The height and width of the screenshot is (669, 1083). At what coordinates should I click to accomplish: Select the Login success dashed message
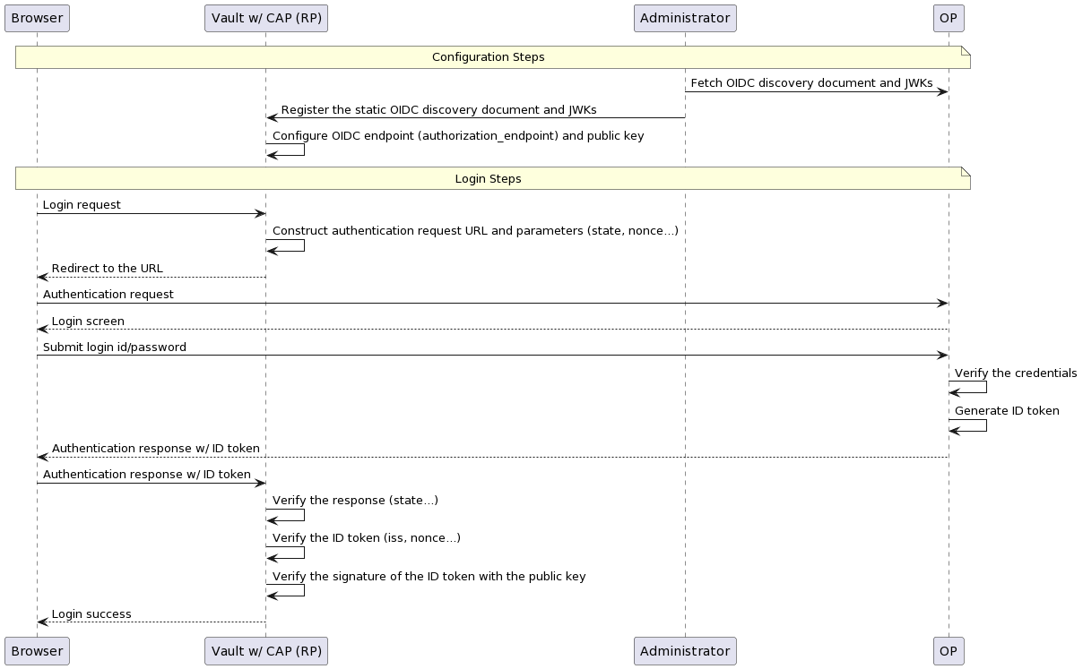point(91,614)
